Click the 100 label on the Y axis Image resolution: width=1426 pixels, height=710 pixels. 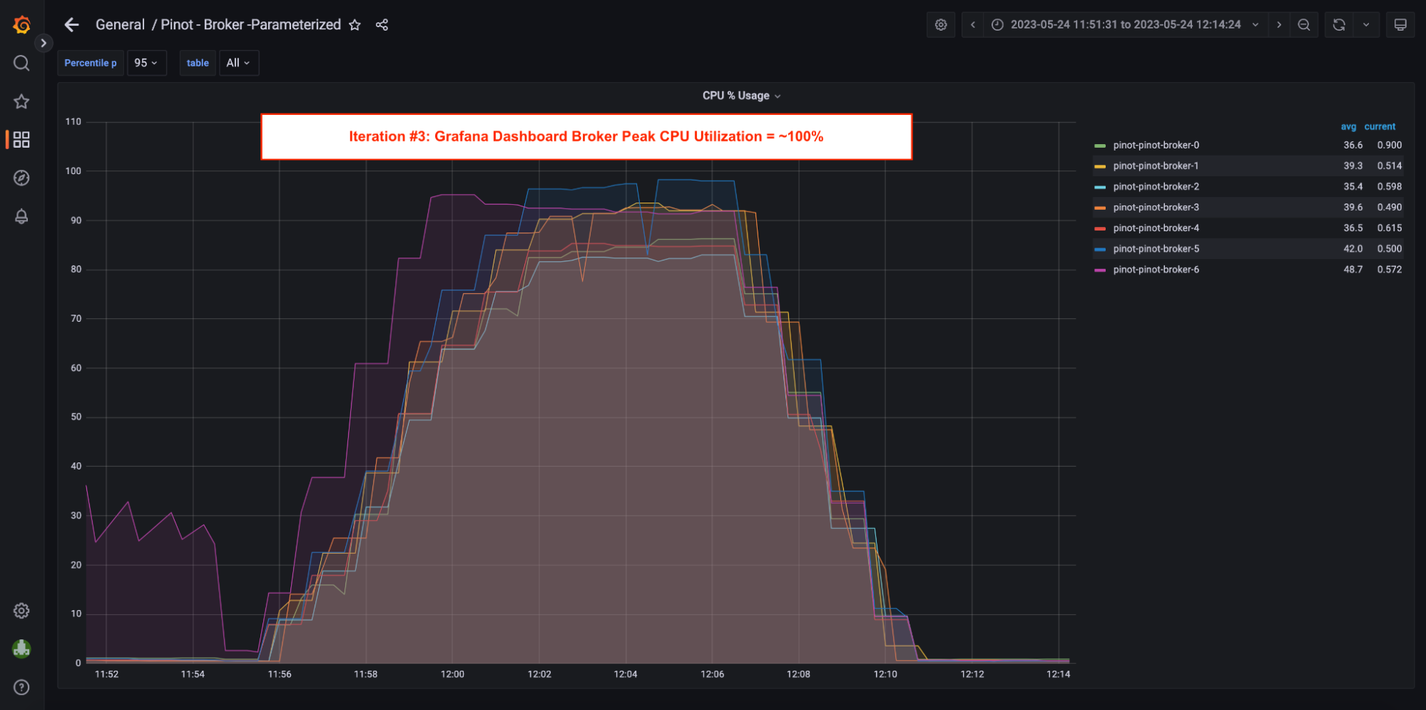tap(73, 171)
